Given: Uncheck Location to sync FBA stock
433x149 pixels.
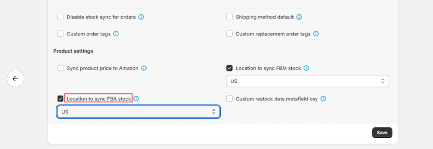Looking at the screenshot, I should tap(60, 99).
